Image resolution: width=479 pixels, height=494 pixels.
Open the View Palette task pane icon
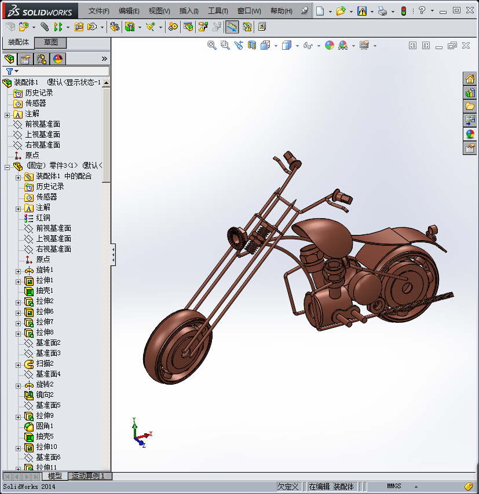point(470,120)
